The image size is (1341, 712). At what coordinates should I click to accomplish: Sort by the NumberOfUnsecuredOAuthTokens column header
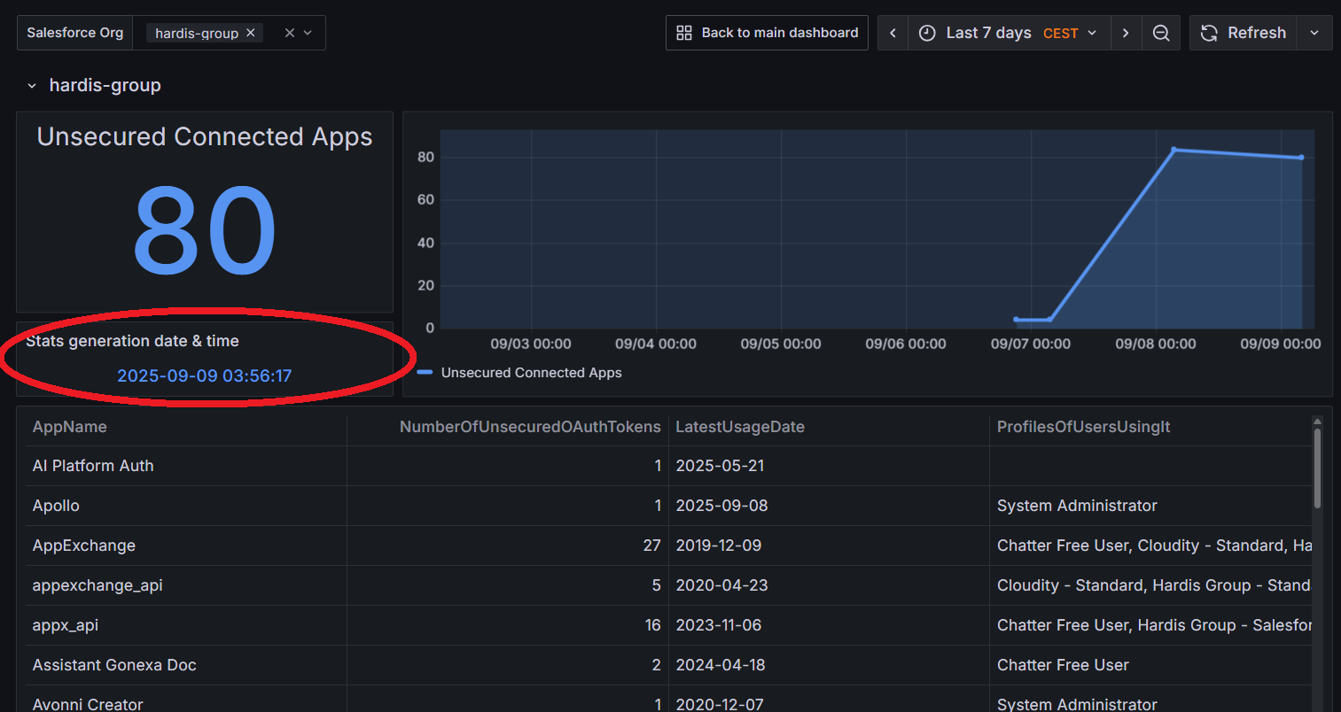(529, 427)
